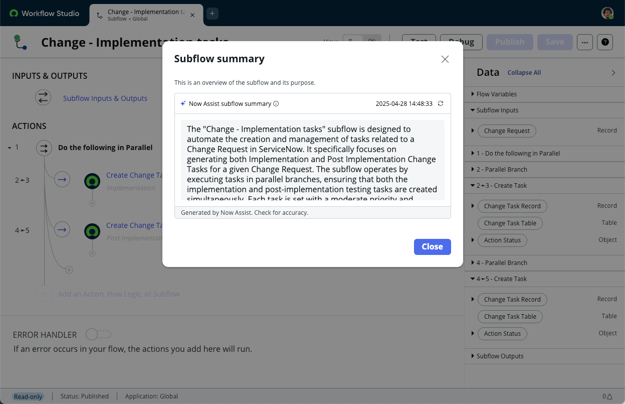Click the summary timestamp 2025-04-28 14:48:33
This screenshot has height=404, width=625.
tap(404, 104)
